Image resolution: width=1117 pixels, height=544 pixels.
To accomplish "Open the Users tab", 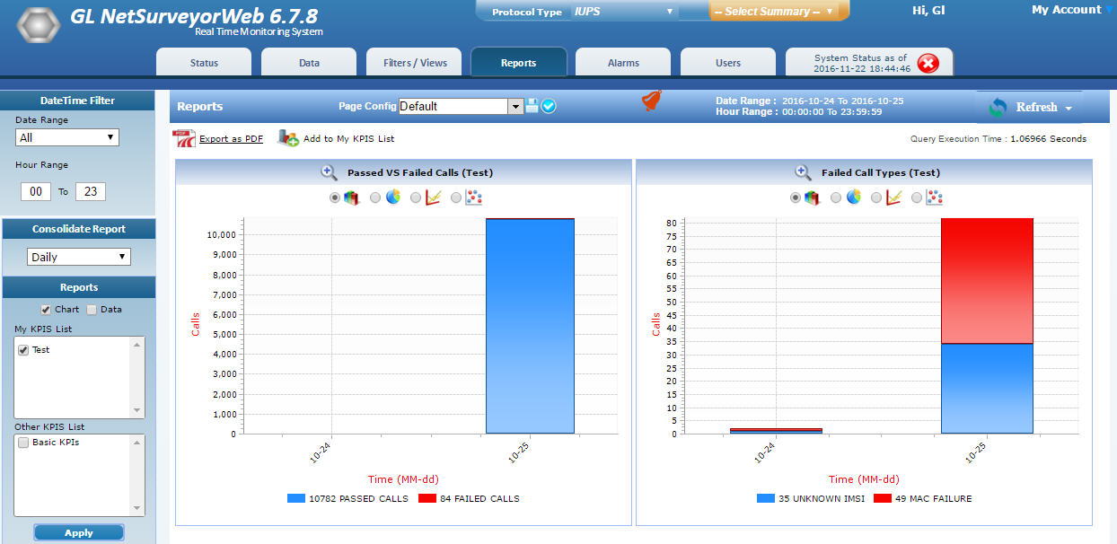I will click(728, 63).
